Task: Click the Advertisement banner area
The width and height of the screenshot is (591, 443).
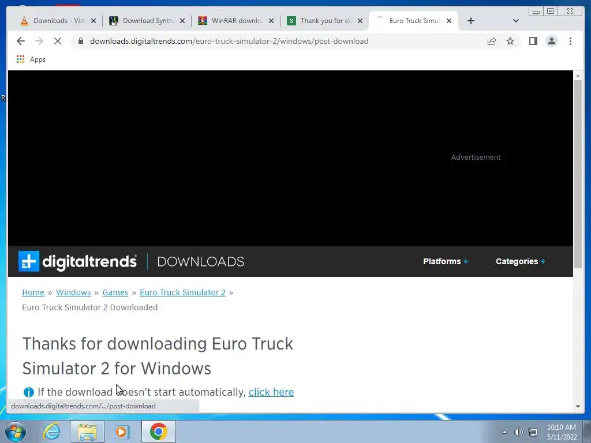Action: (290, 158)
